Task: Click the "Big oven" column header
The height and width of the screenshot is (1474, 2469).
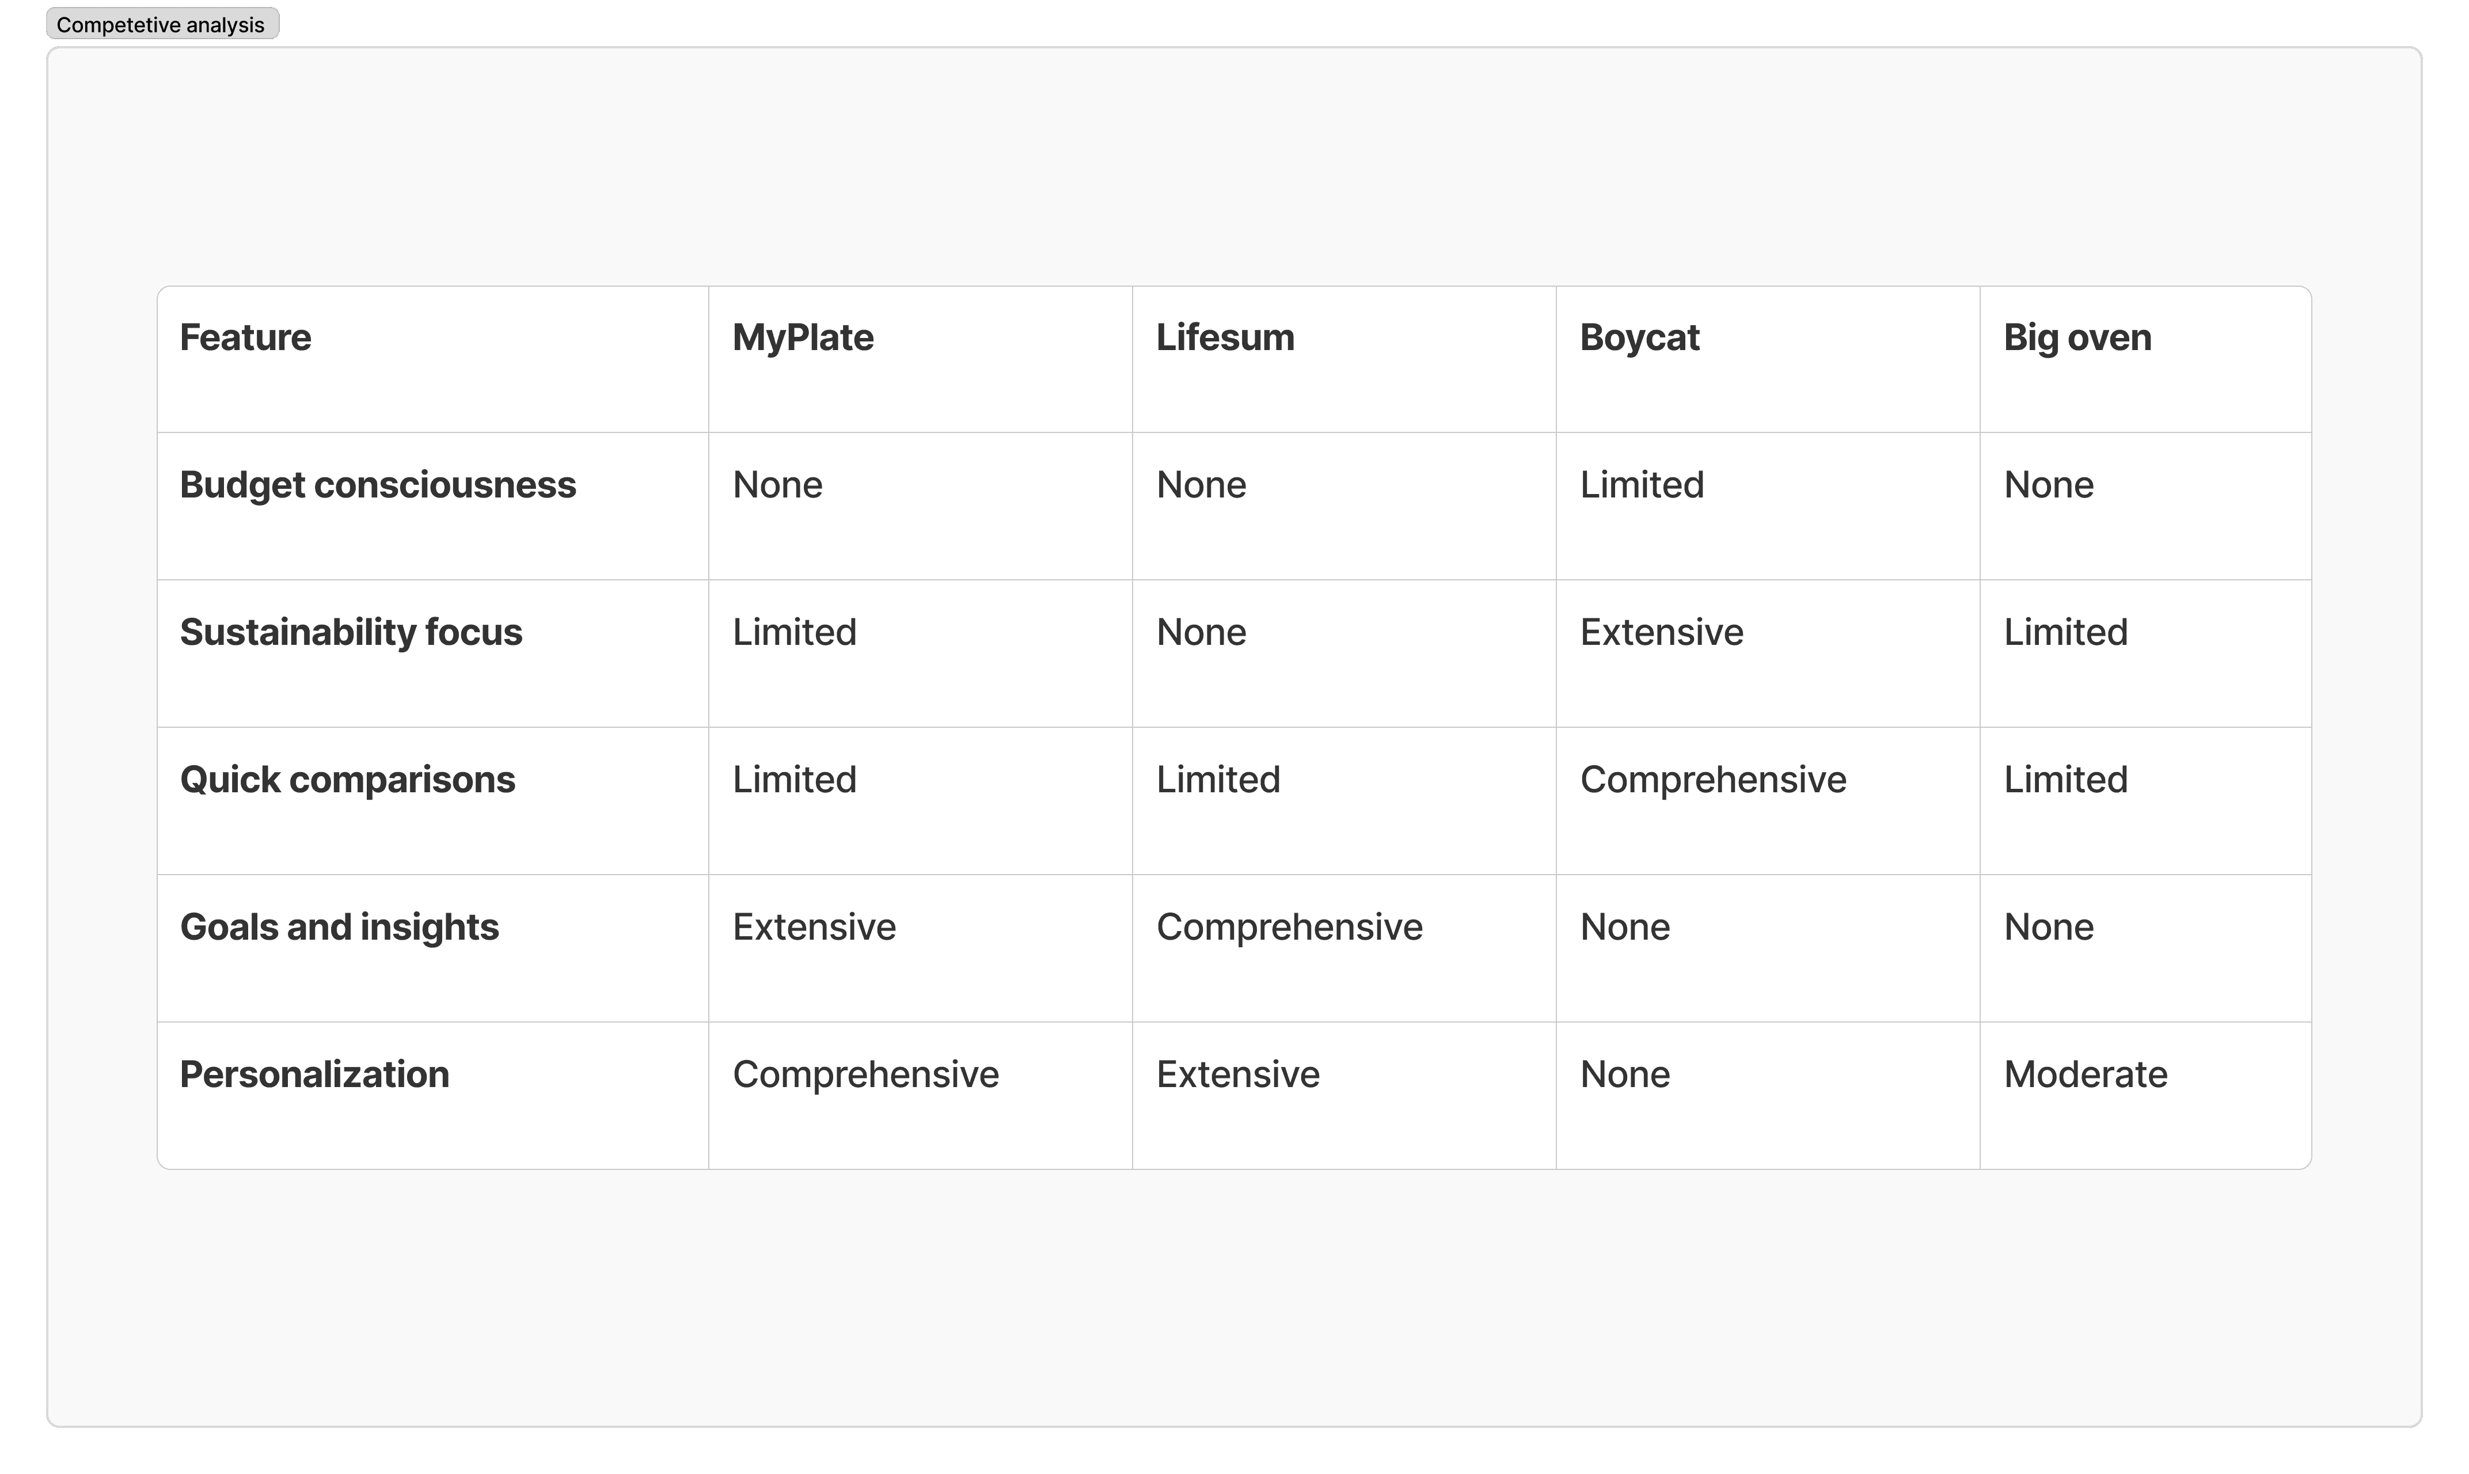Action: (x=2077, y=338)
